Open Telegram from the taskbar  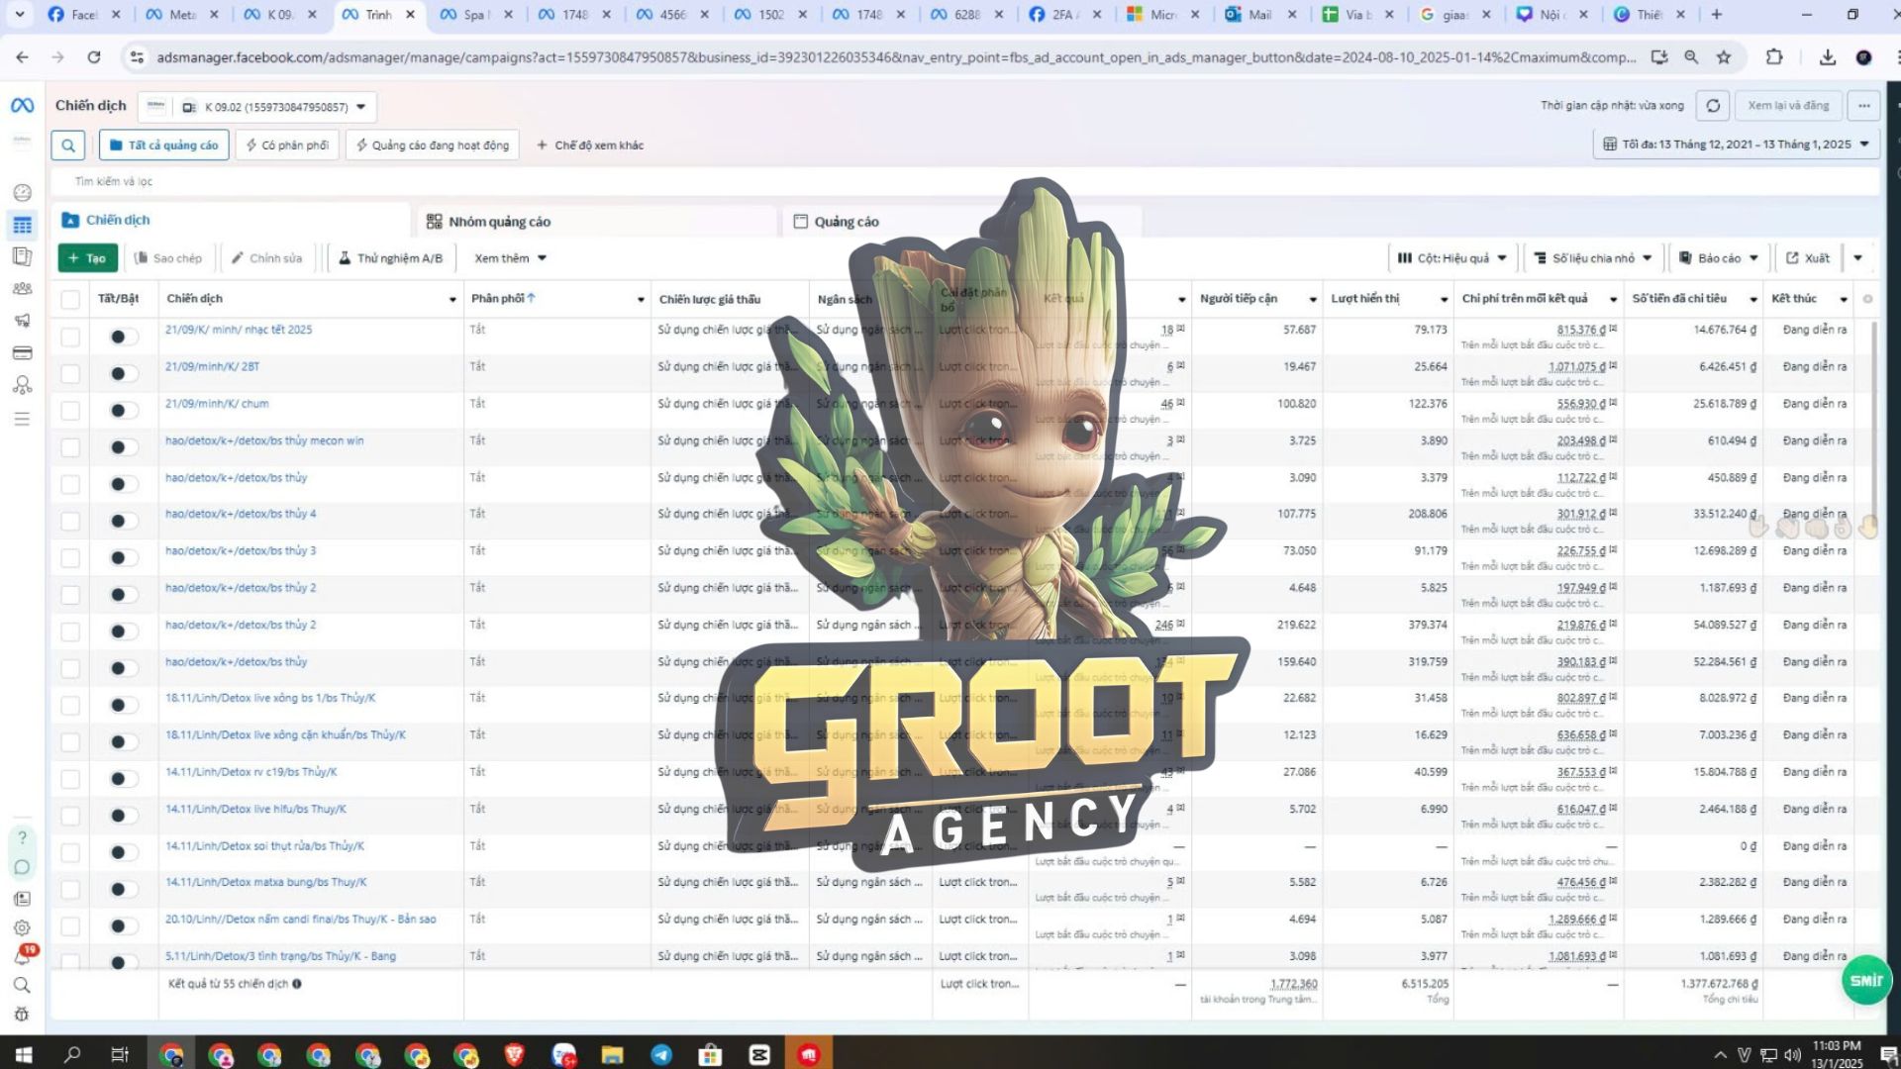[x=661, y=1055]
